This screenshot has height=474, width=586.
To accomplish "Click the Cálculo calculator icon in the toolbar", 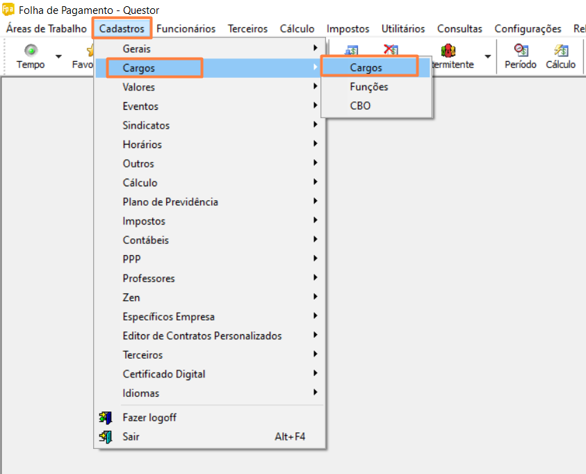I will tap(560, 51).
